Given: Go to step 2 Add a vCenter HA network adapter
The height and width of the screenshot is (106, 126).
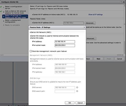Looking at the screenshot, I should (16, 12).
